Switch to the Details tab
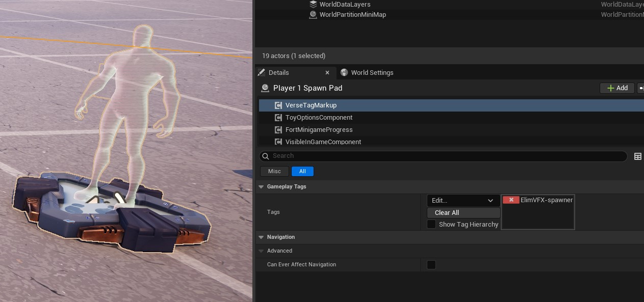Screen dimensions: 644x302 pos(279,72)
